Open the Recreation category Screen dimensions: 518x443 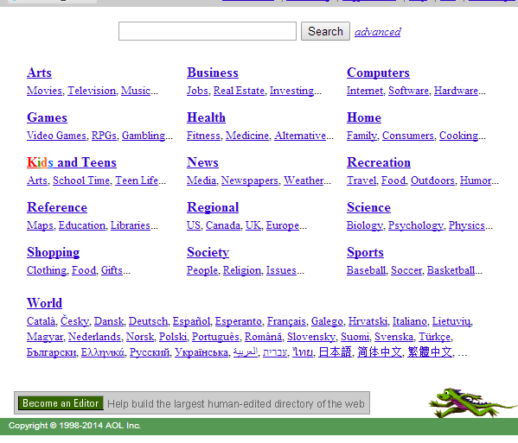[x=379, y=162]
